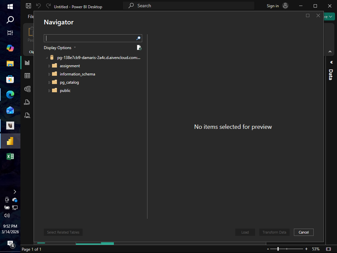Open the notification center icon
337x253 pixels.
pos(11,244)
